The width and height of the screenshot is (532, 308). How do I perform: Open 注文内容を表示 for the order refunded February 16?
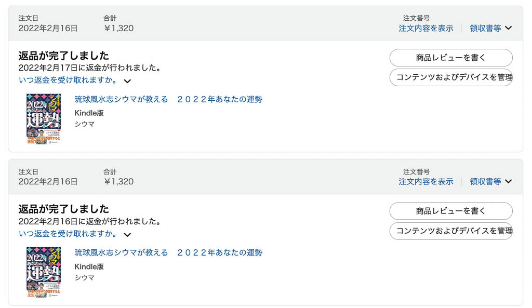tap(425, 181)
